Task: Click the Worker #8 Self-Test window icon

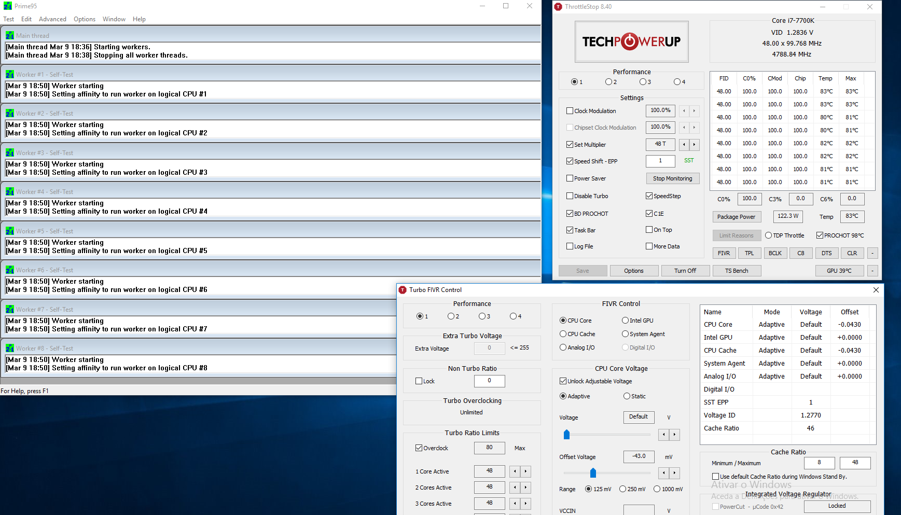Action: point(10,348)
